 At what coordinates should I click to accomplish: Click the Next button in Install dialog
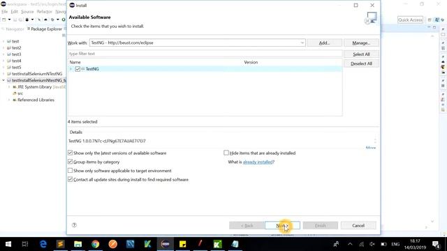point(282,225)
